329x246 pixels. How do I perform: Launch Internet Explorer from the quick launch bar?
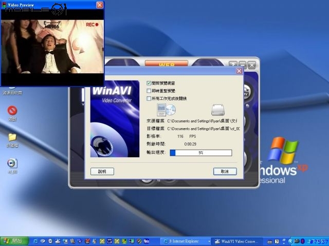point(35,241)
